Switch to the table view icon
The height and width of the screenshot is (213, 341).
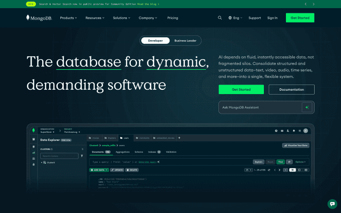[306, 170]
